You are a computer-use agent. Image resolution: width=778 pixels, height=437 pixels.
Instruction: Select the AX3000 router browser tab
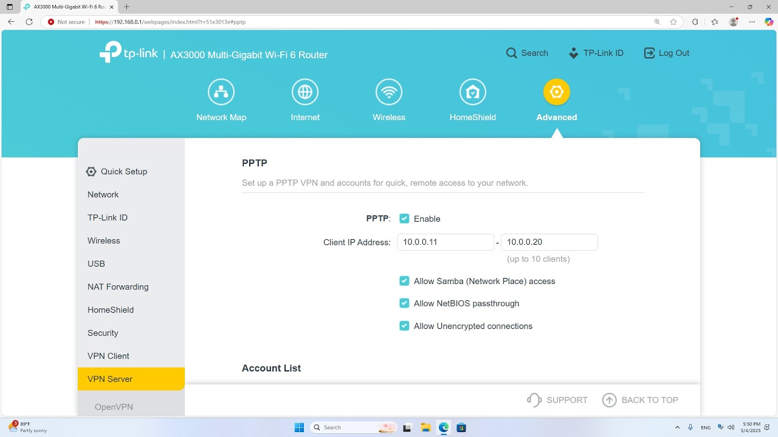pyautogui.click(x=68, y=7)
